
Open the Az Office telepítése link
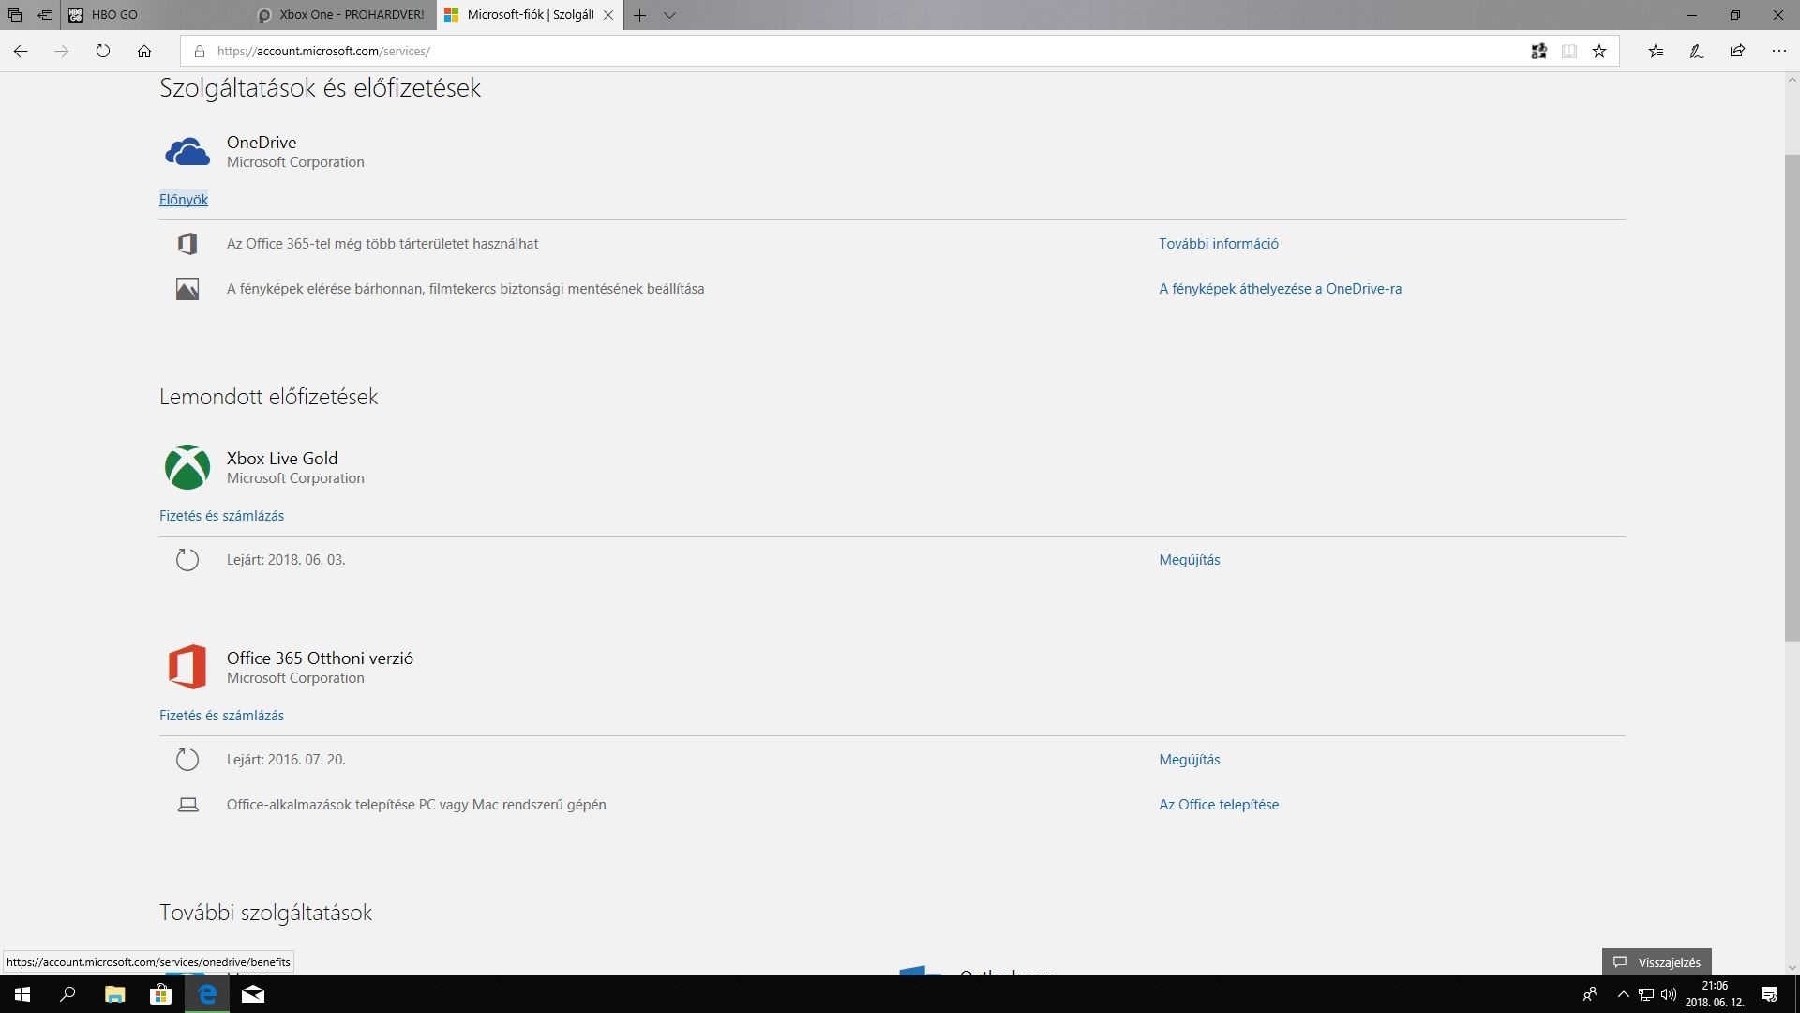[1218, 805]
